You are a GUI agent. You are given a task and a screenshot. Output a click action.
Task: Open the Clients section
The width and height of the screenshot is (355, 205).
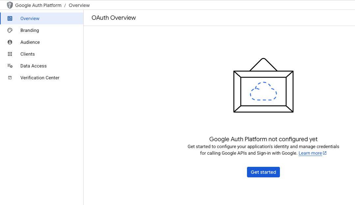coord(28,54)
